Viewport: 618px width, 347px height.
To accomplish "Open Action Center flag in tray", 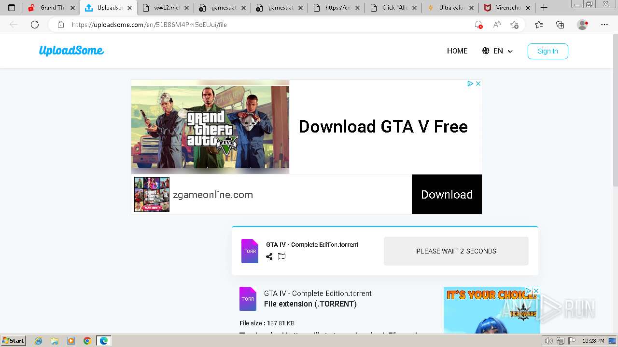I will (572, 341).
